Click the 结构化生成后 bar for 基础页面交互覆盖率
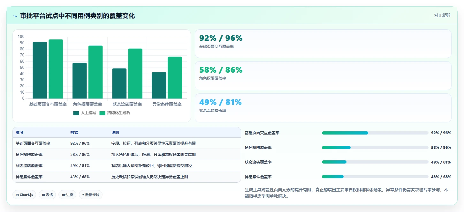This screenshot has width=464, height=212. pos(56,69)
